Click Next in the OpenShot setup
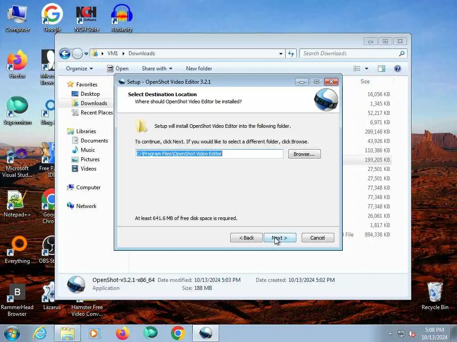457x342 pixels. tap(280, 238)
